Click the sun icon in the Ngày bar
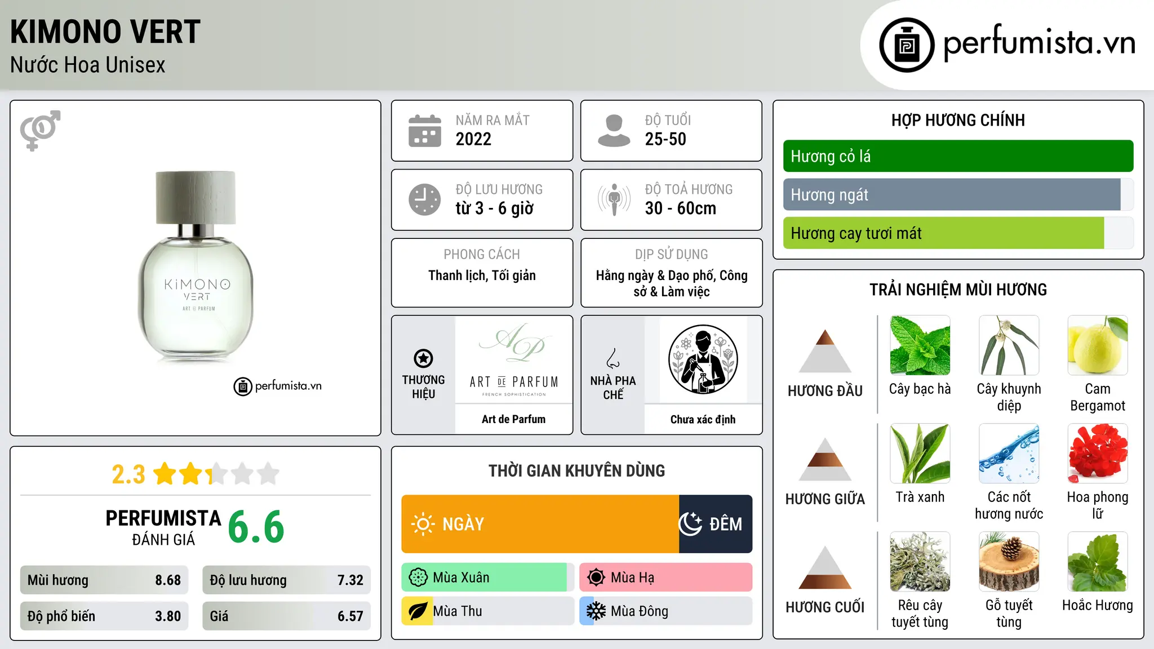The width and height of the screenshot is (1154, 649). click(x=423, y=524)
